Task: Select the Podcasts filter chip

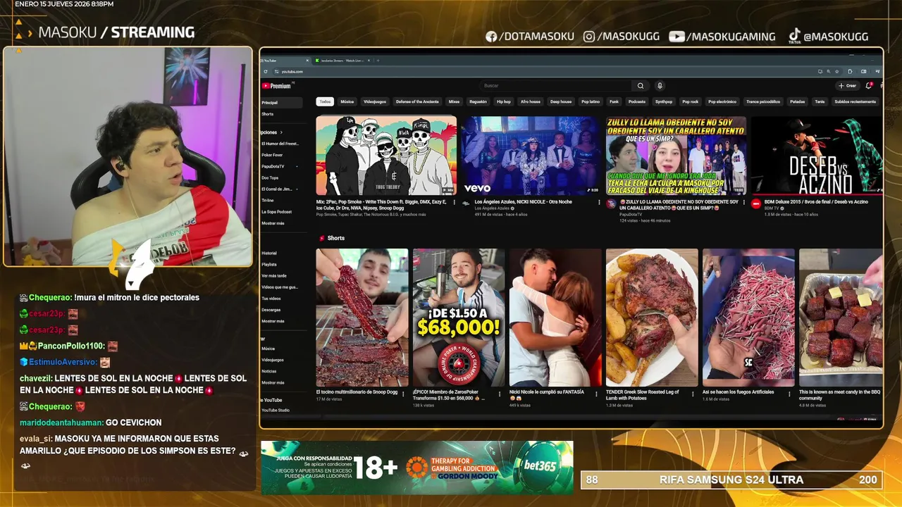Action: pyautogui.click(x=637, y=101)
